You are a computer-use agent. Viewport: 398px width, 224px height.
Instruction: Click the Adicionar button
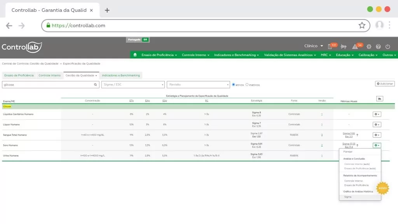(x=384, y=84)
